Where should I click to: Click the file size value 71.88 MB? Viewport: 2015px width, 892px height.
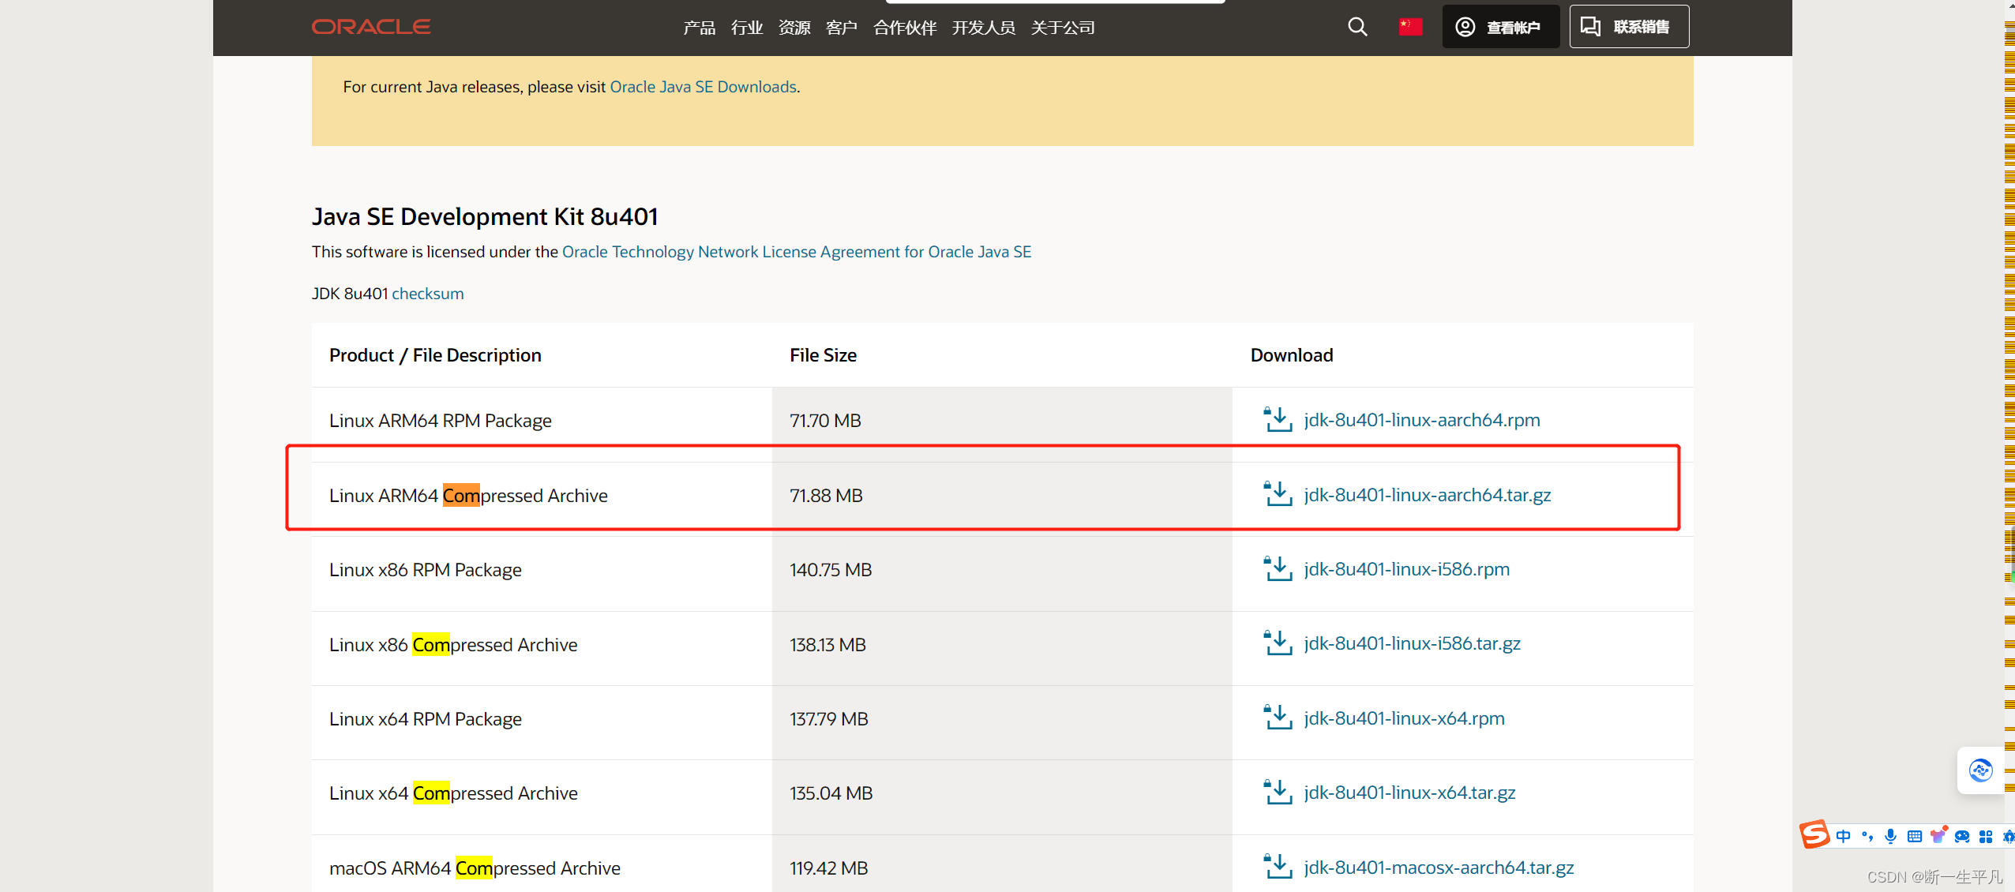(x=826, y=496)
